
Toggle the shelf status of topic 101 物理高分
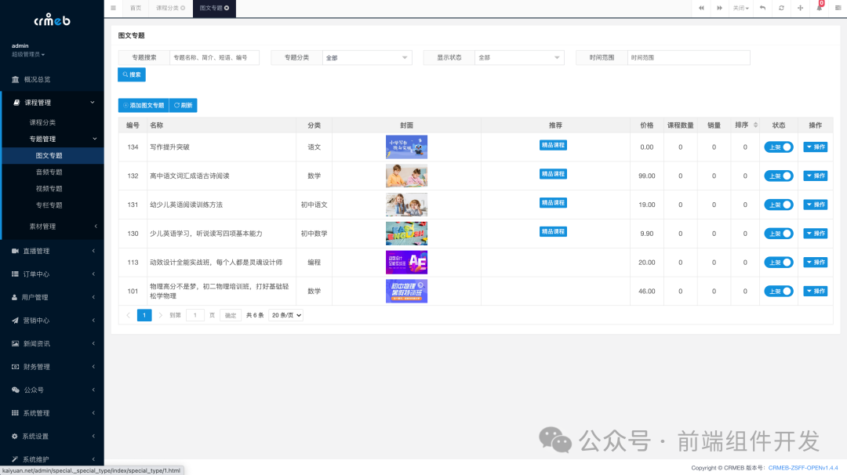[x=778, y=291]
